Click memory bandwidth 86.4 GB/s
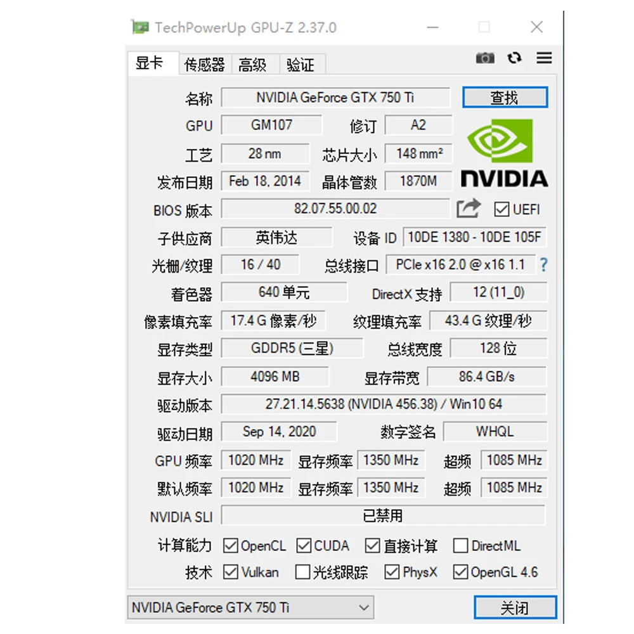The height and width of the screenshot is (634, 634). pos(487,377)
